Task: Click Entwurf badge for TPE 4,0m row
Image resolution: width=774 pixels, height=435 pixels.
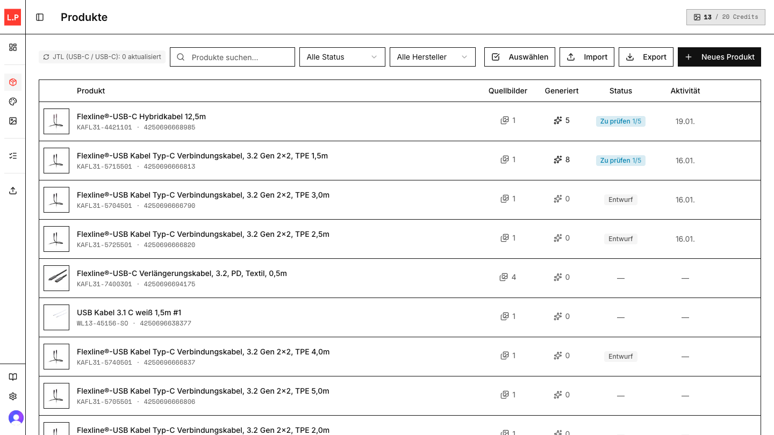Action: [621, 357]
